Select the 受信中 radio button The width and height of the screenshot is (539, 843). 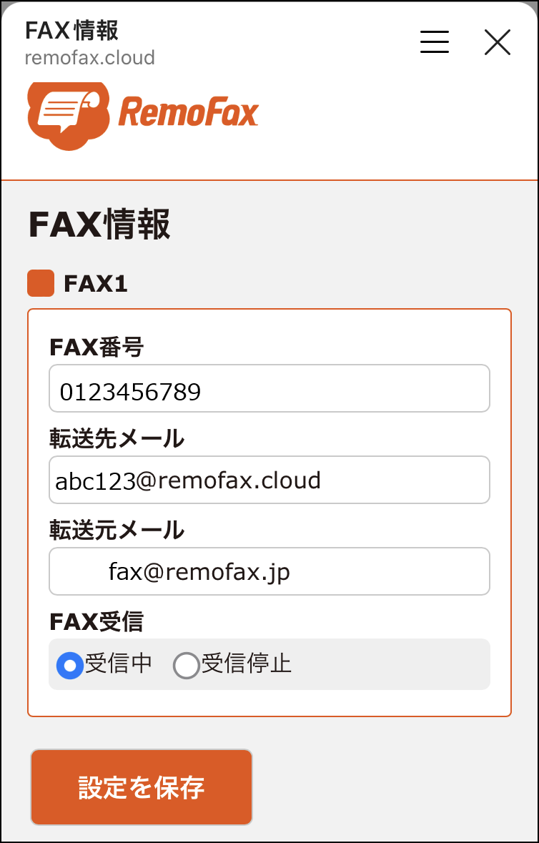[x=70, y=666]
